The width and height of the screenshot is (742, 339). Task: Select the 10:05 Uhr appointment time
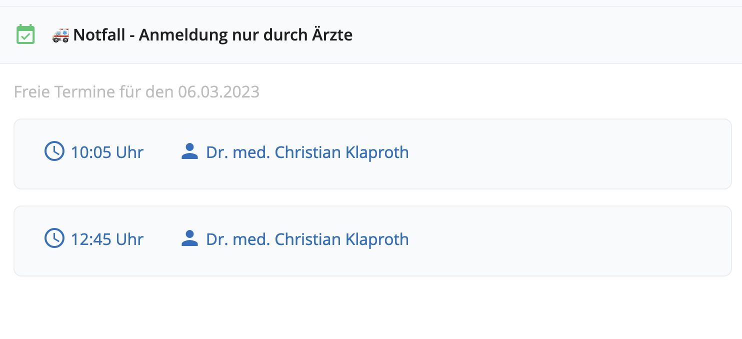pyautogui.click(x=107, y=152)
